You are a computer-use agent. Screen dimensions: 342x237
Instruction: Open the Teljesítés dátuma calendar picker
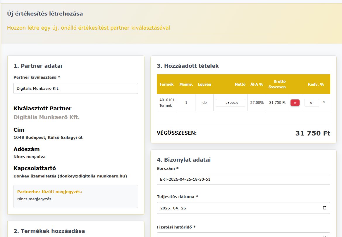coord(325,208)
